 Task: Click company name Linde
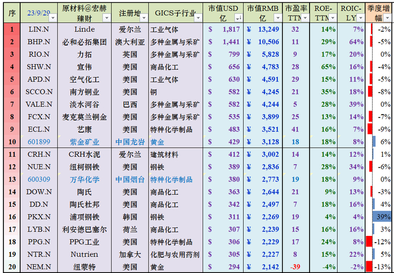[x=84, y=29]
